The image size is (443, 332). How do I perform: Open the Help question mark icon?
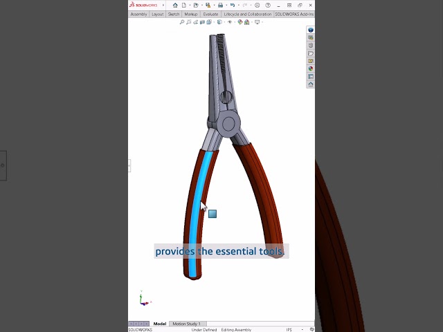[268, 5]
